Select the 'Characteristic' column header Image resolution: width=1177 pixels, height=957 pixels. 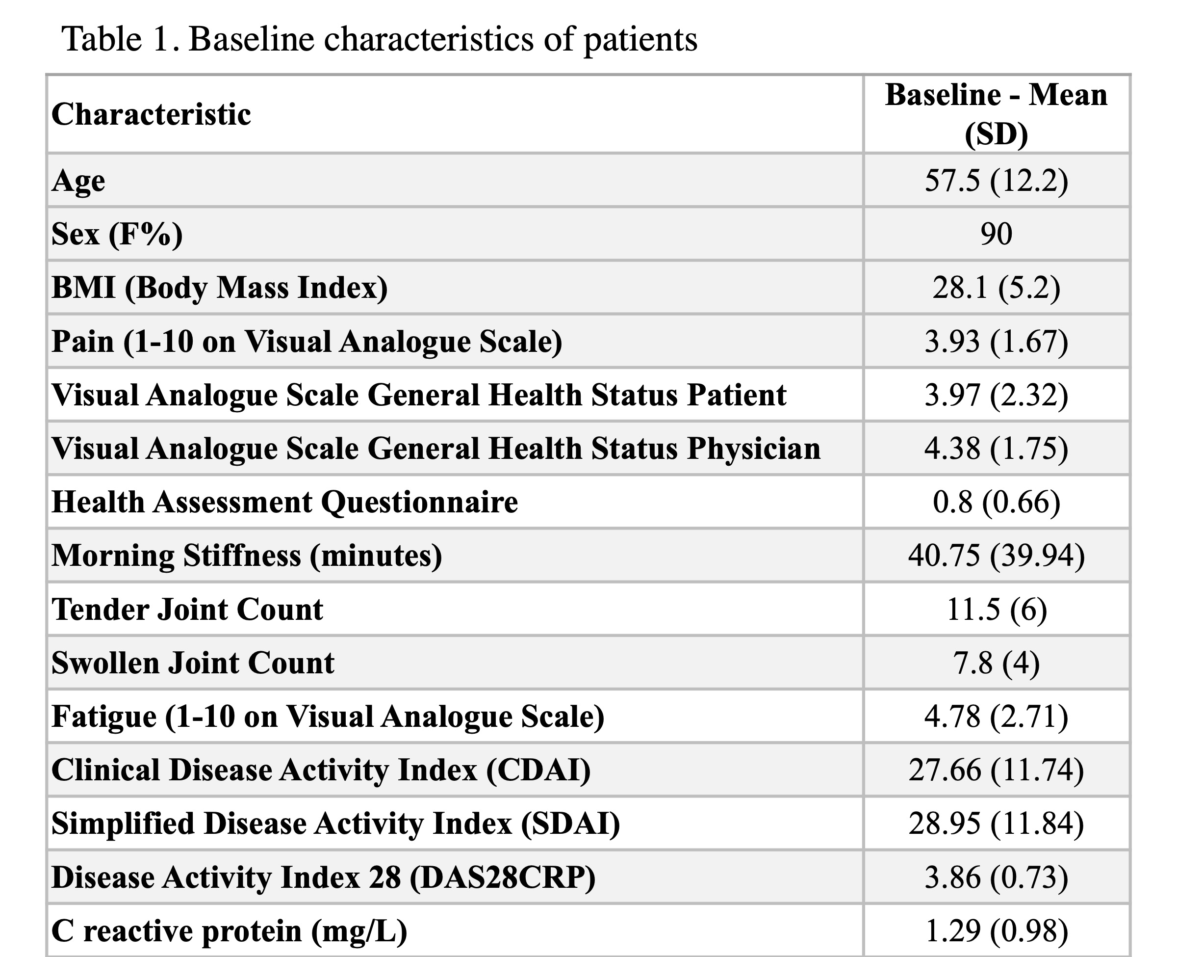pos(152,115)
